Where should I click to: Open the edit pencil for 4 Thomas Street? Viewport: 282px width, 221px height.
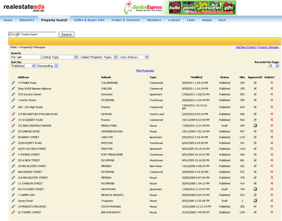pyautogui.click(x=13, y=154)
